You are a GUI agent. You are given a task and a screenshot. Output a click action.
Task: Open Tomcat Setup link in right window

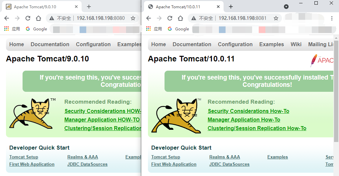[x=166, y=157]
